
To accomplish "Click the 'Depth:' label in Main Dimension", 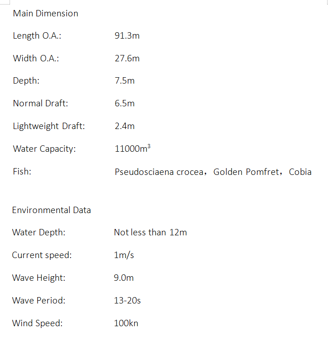I will click(26, 81).
